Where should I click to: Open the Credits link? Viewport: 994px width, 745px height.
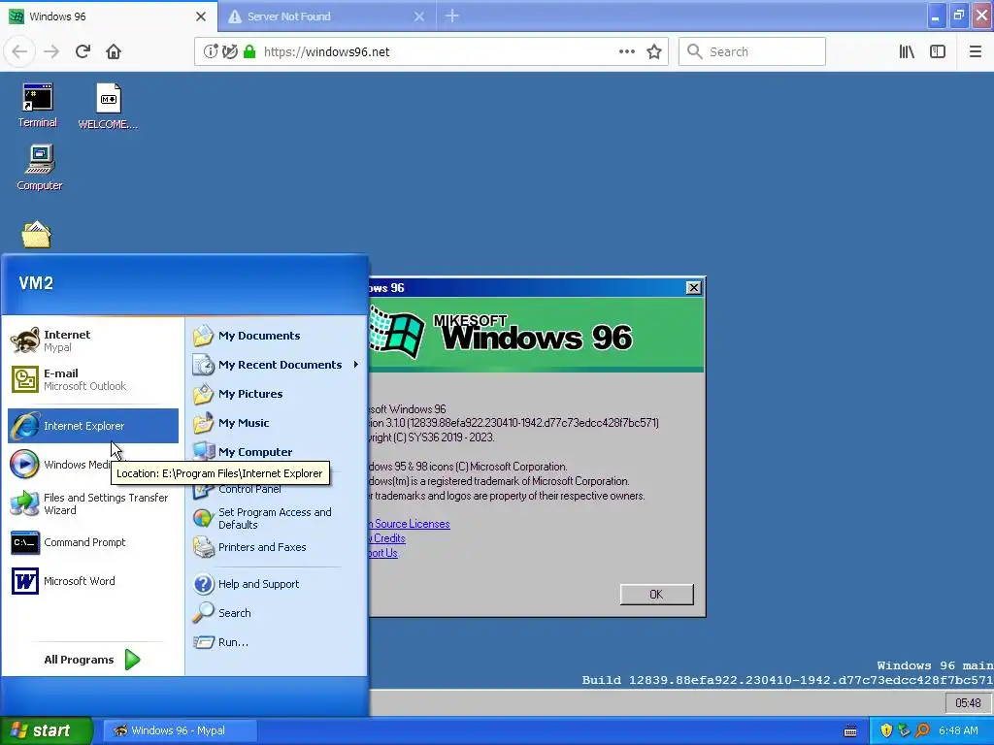click(x=387, y=538)
